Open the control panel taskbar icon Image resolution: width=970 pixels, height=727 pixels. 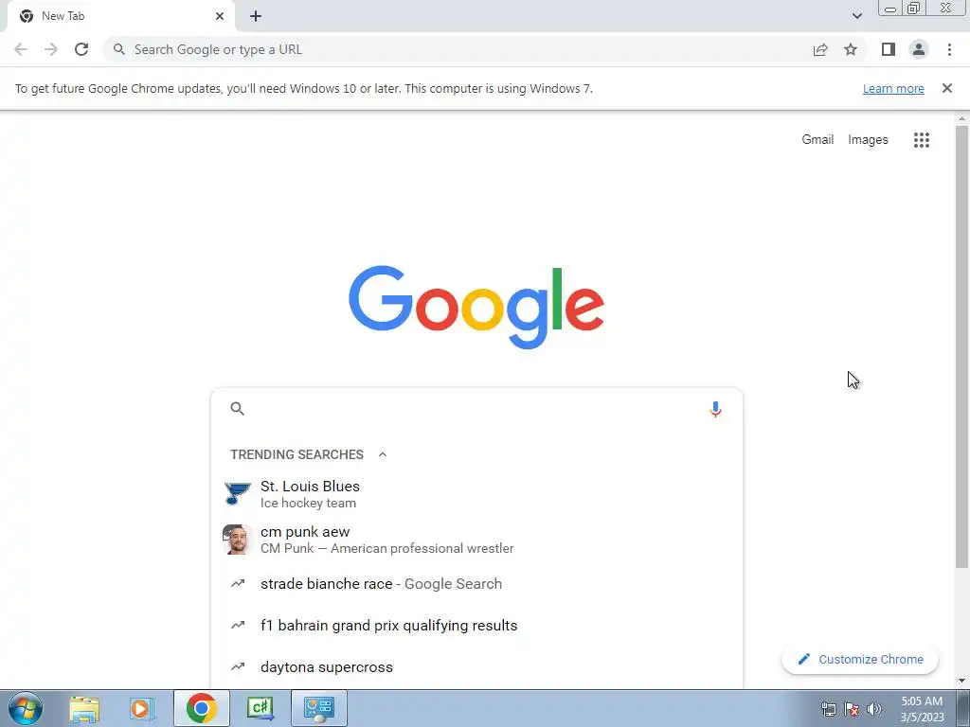pos(318,708)
